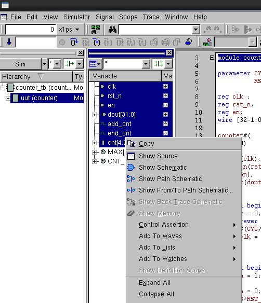The height and width of the screenshot is (303, 261).
Task: Click the document icon left of File
Action: click(x=4, y=17)
